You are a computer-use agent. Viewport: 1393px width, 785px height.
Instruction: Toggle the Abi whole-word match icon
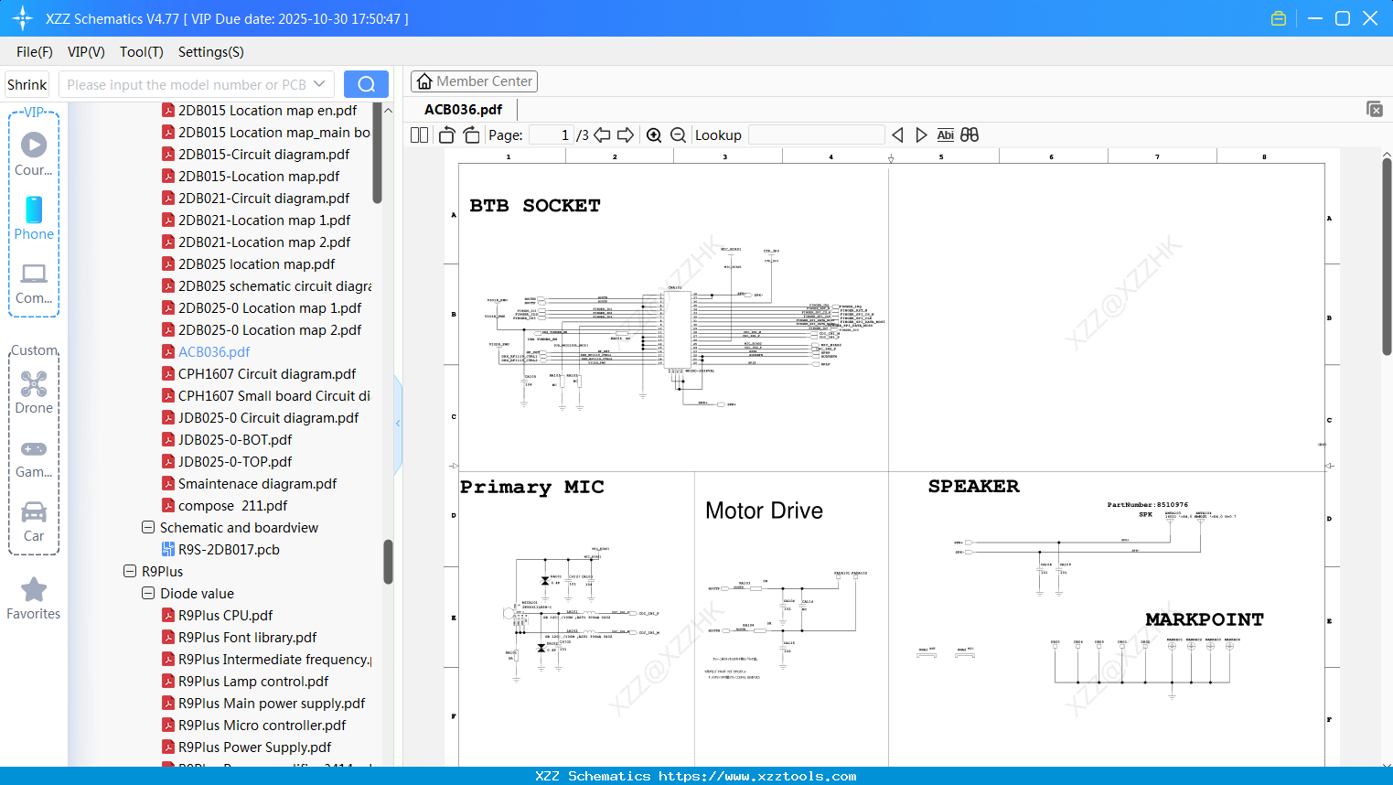pos(946,135)
